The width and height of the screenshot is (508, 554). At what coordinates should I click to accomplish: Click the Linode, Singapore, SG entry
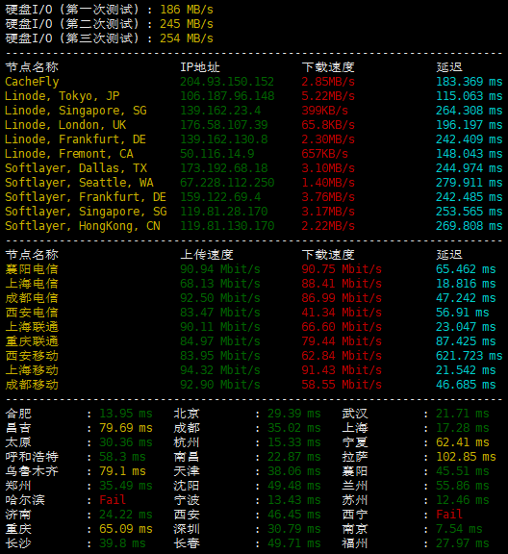coord(76,111)
